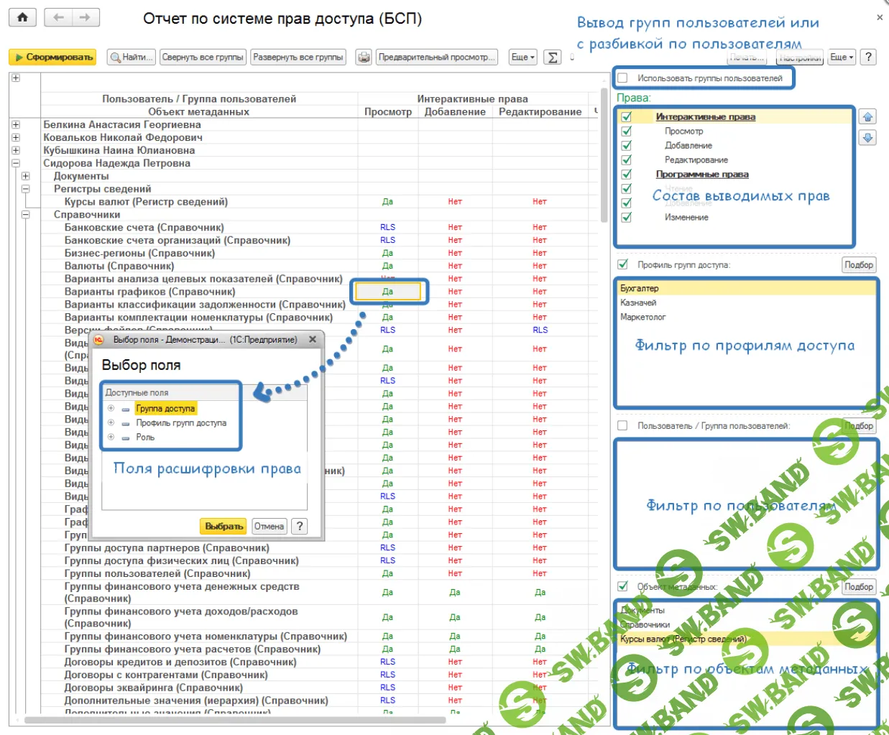Viewport: 889px width, 735px height.
Task: Go back with the left arrow
Action: coord(59,17)
